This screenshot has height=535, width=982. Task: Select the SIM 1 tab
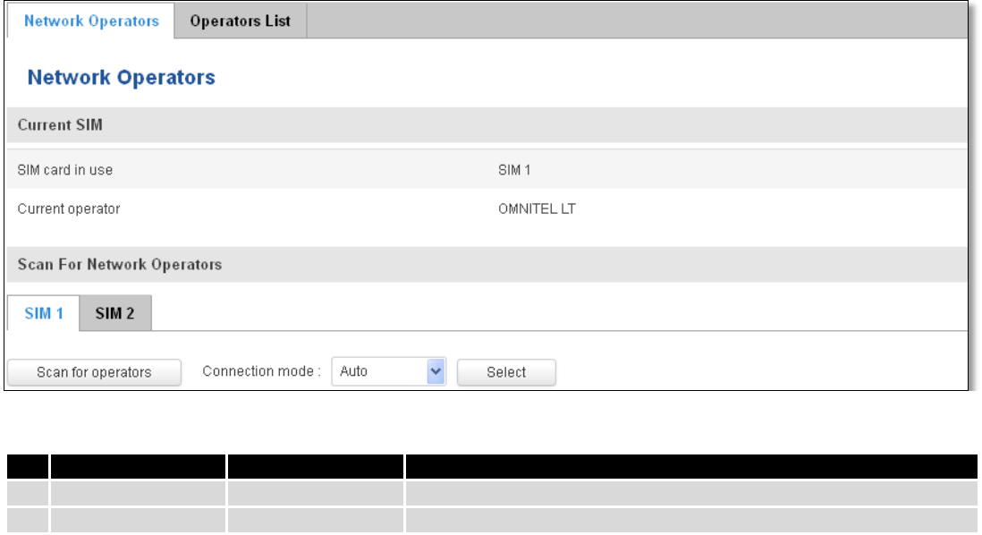44,313
